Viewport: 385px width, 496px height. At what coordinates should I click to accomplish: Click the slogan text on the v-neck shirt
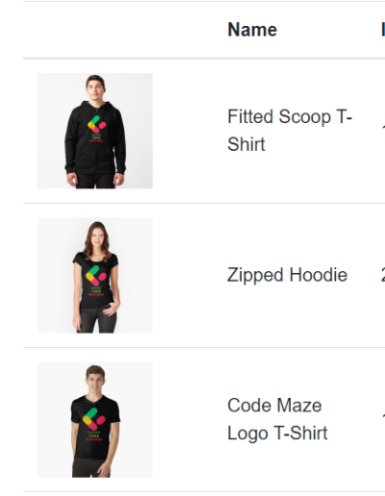coord(94,436)
